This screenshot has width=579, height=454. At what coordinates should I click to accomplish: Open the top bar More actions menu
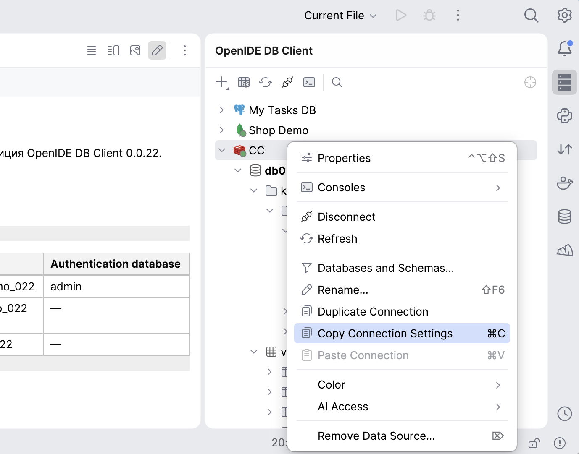(458, 16)
